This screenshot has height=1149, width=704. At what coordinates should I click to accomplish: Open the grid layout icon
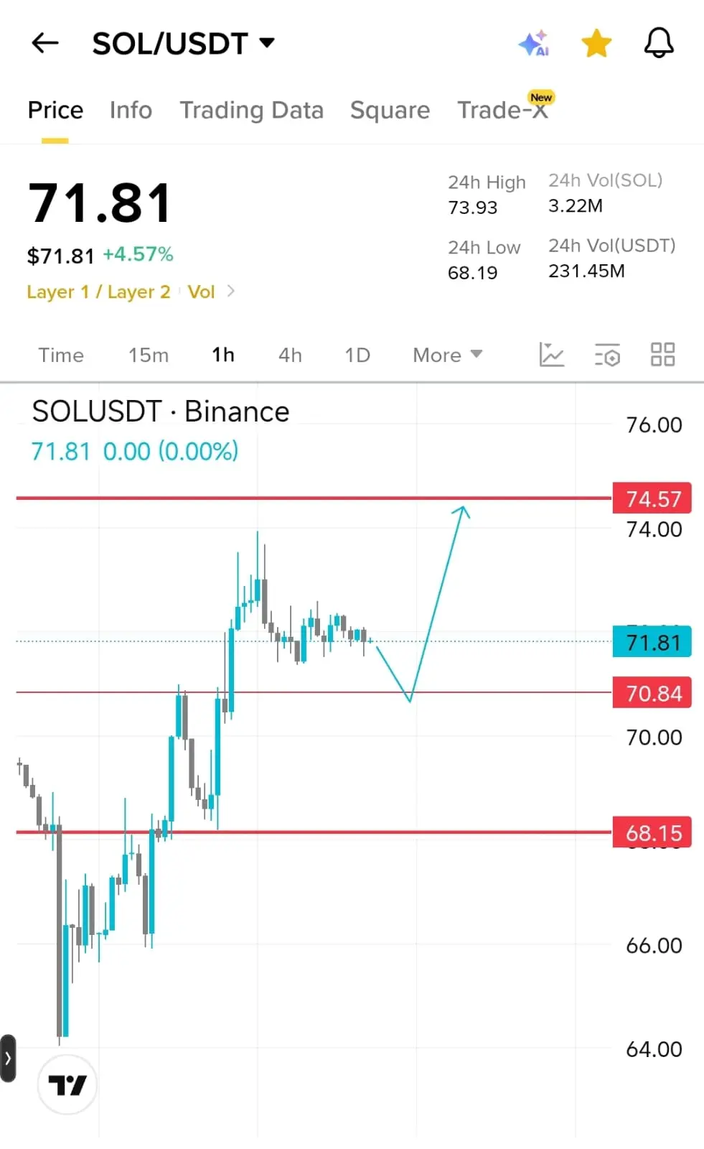662,355
